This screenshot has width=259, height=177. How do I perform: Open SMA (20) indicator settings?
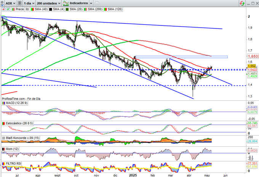(76, 9)
